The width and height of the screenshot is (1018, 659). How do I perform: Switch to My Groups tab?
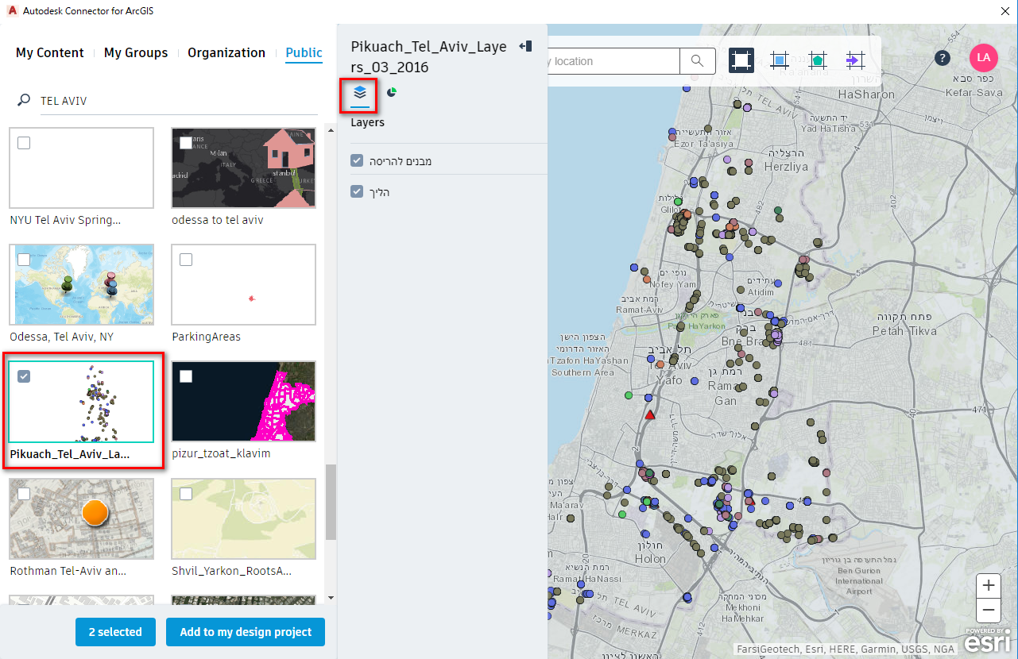point(136,52)
